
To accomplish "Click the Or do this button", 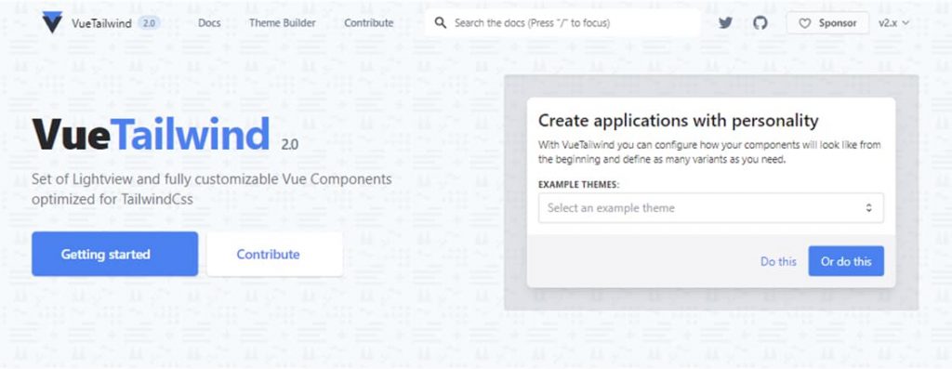I will pos(846,261).
